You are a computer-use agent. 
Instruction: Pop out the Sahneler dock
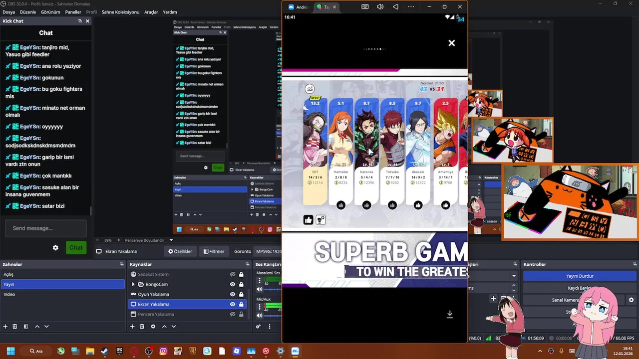pyautogui.click(x=121, y=264)
